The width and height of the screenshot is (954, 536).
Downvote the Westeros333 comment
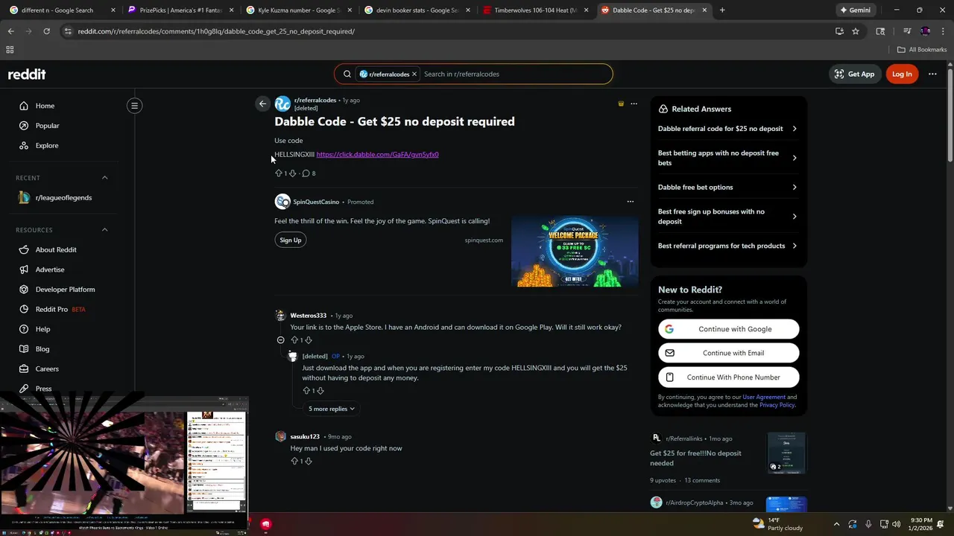point(308,340)
